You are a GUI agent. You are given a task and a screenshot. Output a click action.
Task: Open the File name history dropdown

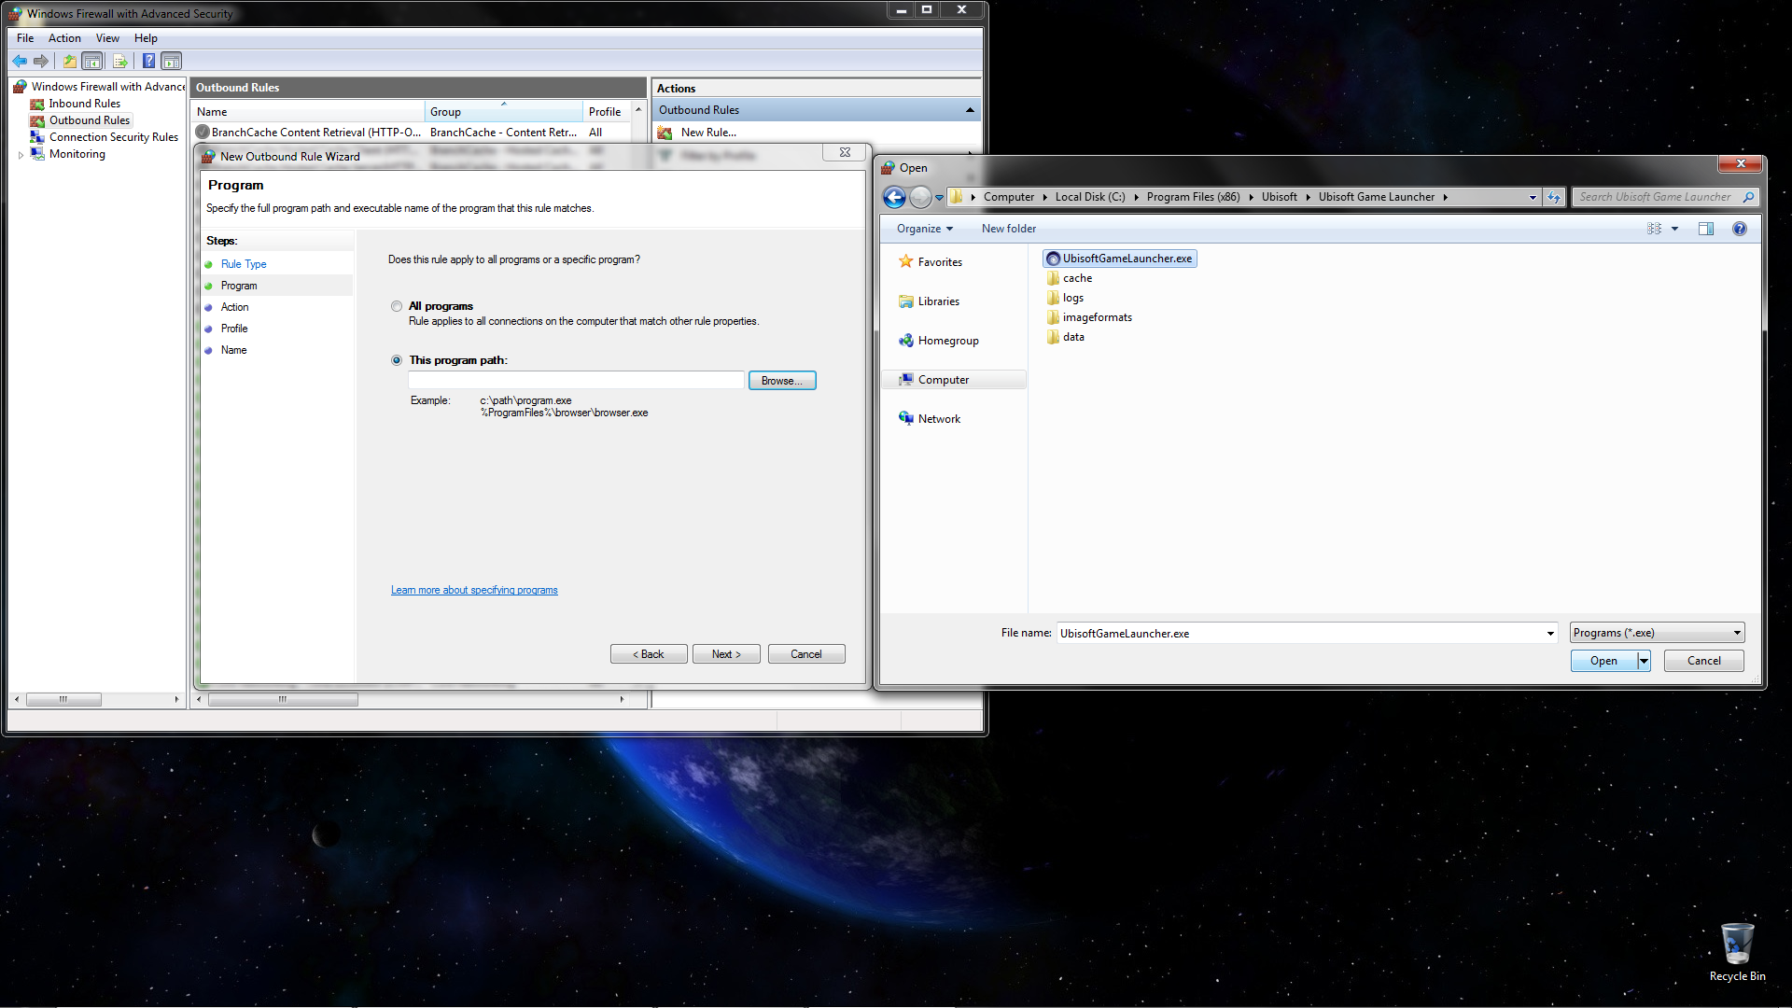pyautogui.click(x=1550, y=634)
